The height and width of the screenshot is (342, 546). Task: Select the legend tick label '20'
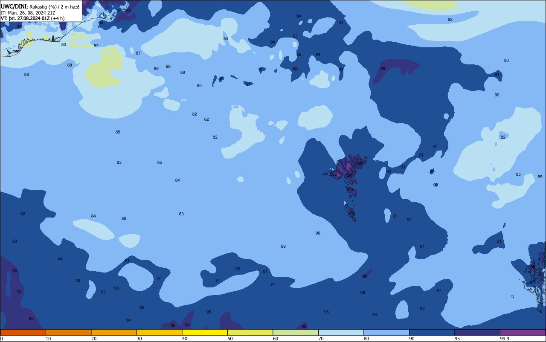point(94,339)
